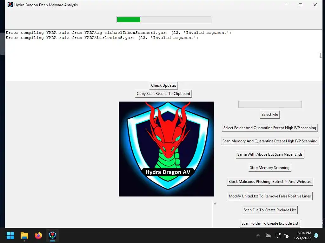325x243 pixels.
Task: Minimize the Hydra Dragon window
Action: (286, 5)
